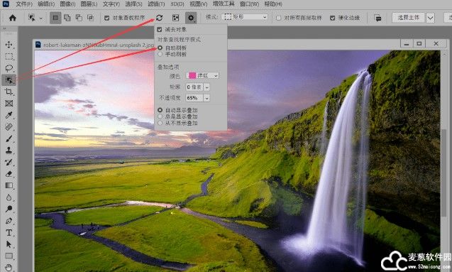452x272 pixels.
Task: Uncheck the 减去对象 checkbox
Action: point(160,29)
